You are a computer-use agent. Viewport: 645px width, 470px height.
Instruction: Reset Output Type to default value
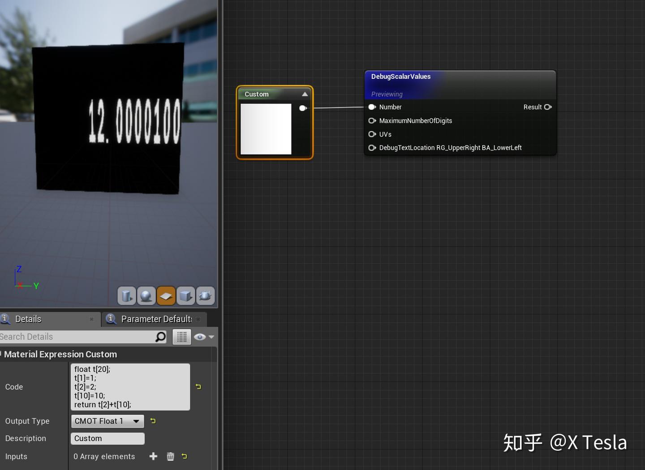tap(153, 421)
